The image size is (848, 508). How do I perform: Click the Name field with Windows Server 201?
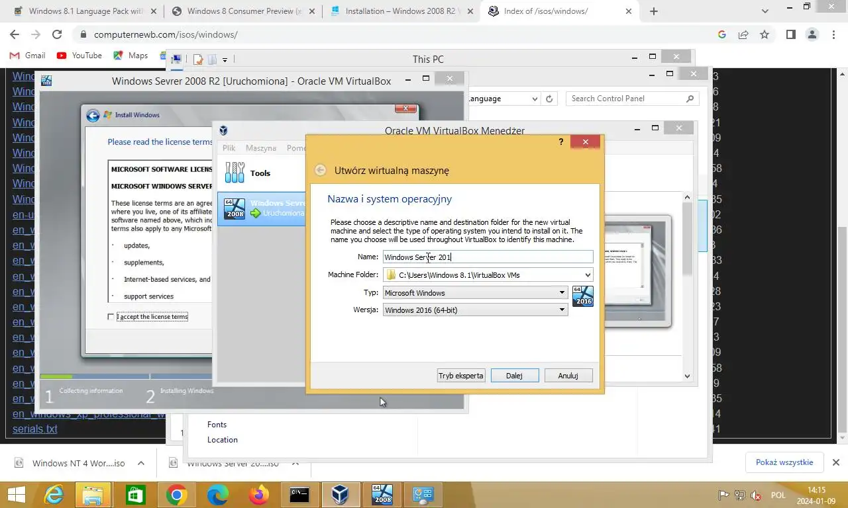click(488, 257)
